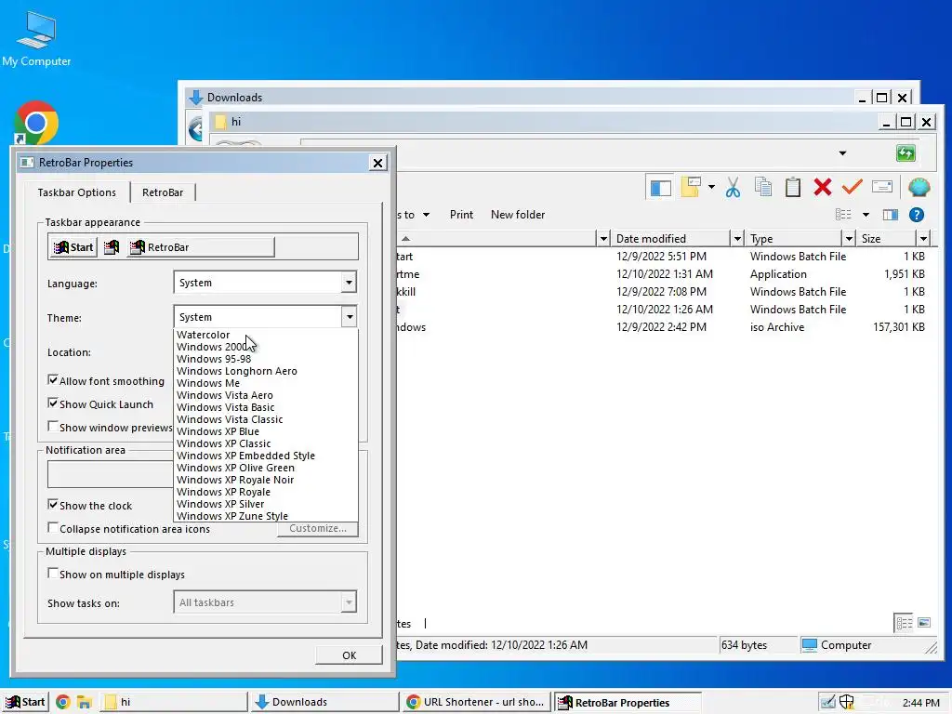Image resolution: width=952 pixels, height=714 pixels.
Task: Select the Taskbar Options tab
Action: (77, 192)
